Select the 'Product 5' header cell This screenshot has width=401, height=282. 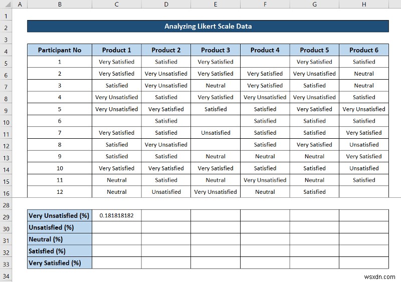click(x=315, y=50)
